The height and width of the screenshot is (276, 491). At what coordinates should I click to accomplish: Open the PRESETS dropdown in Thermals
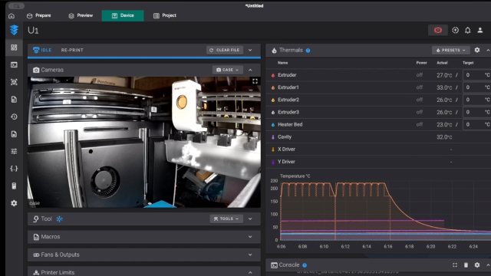click(x=450, y=50)
